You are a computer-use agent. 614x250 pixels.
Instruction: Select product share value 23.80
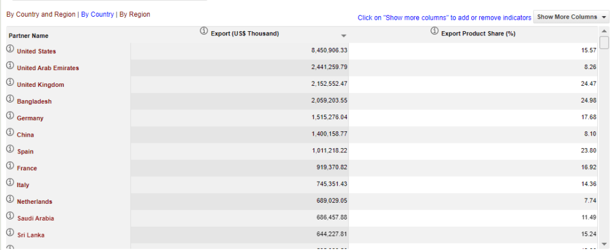[589, 150]
